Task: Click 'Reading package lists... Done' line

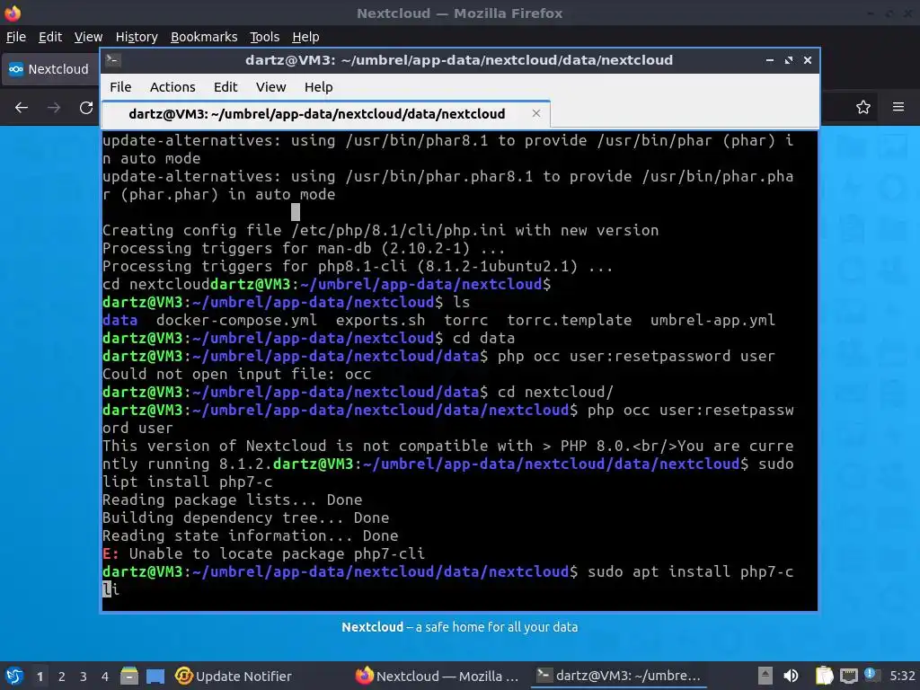Action: [233, 500]
